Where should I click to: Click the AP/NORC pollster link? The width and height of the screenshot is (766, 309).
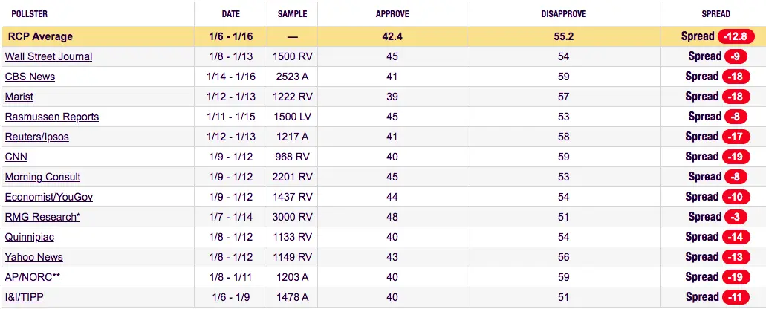pyautogui.click(x=32, y=277)
